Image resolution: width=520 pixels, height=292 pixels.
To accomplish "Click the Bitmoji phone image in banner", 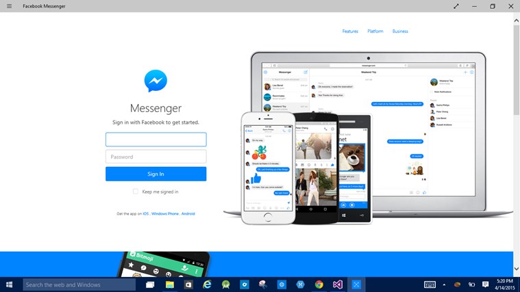I will pos(164,264).
